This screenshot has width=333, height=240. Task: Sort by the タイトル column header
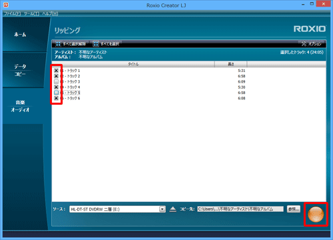coord(133,64)
